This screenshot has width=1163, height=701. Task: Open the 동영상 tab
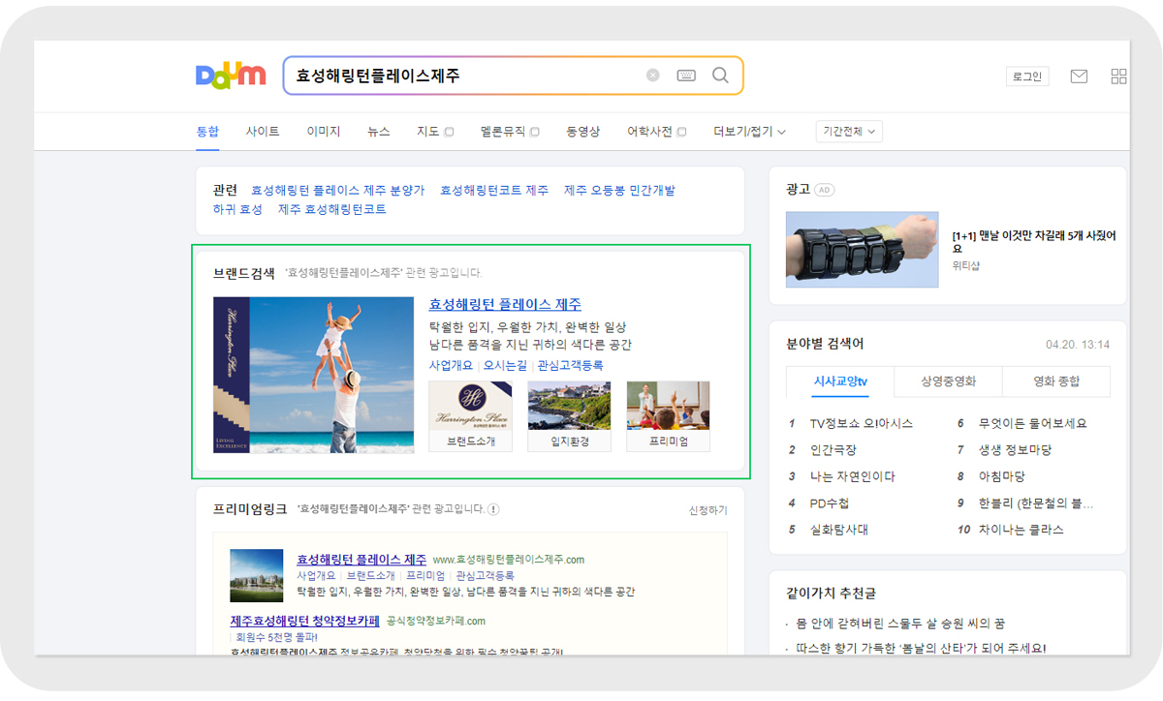pyautogui.click(x=583, y=132)
